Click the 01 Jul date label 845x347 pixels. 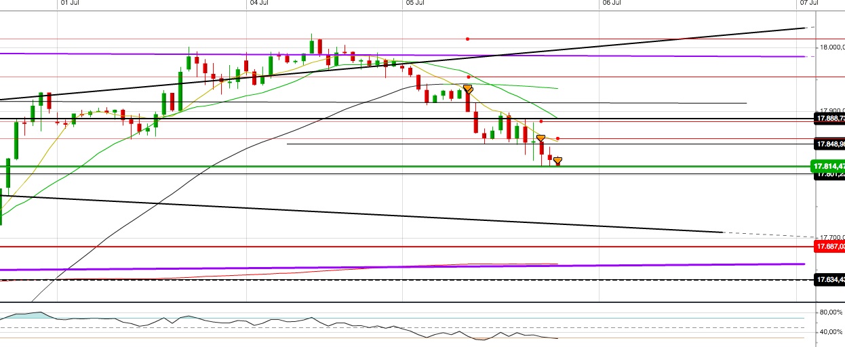(x=68, y=3)
